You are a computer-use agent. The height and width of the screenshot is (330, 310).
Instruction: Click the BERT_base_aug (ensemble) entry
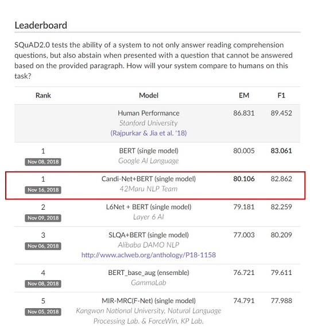click(x=149, y=273)
